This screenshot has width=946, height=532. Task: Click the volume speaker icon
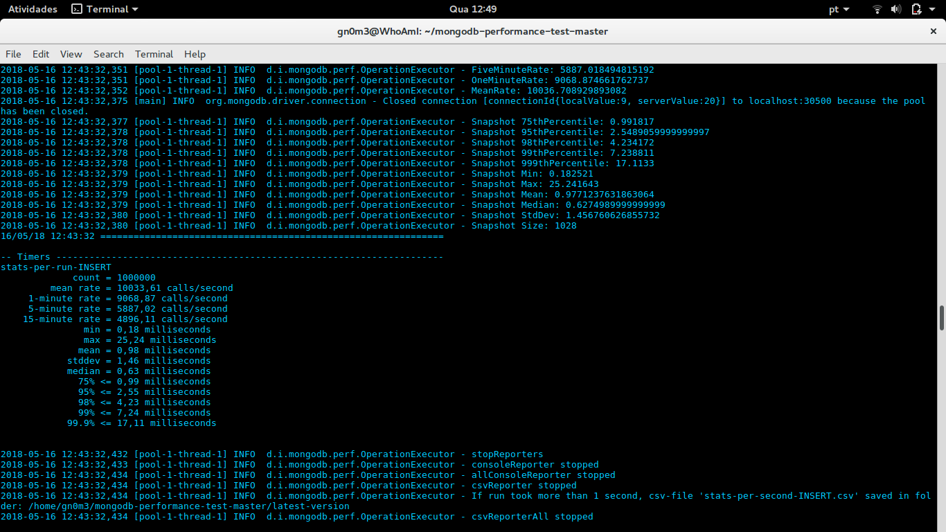pyautogui.click(x=896, y=9)
